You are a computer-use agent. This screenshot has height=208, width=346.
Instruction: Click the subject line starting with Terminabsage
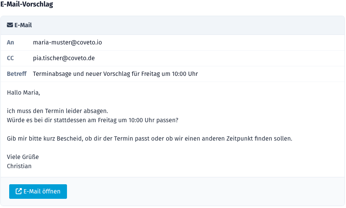(115, 74)
